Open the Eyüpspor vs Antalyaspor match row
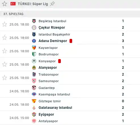140x125 pixels. point(70,118)
